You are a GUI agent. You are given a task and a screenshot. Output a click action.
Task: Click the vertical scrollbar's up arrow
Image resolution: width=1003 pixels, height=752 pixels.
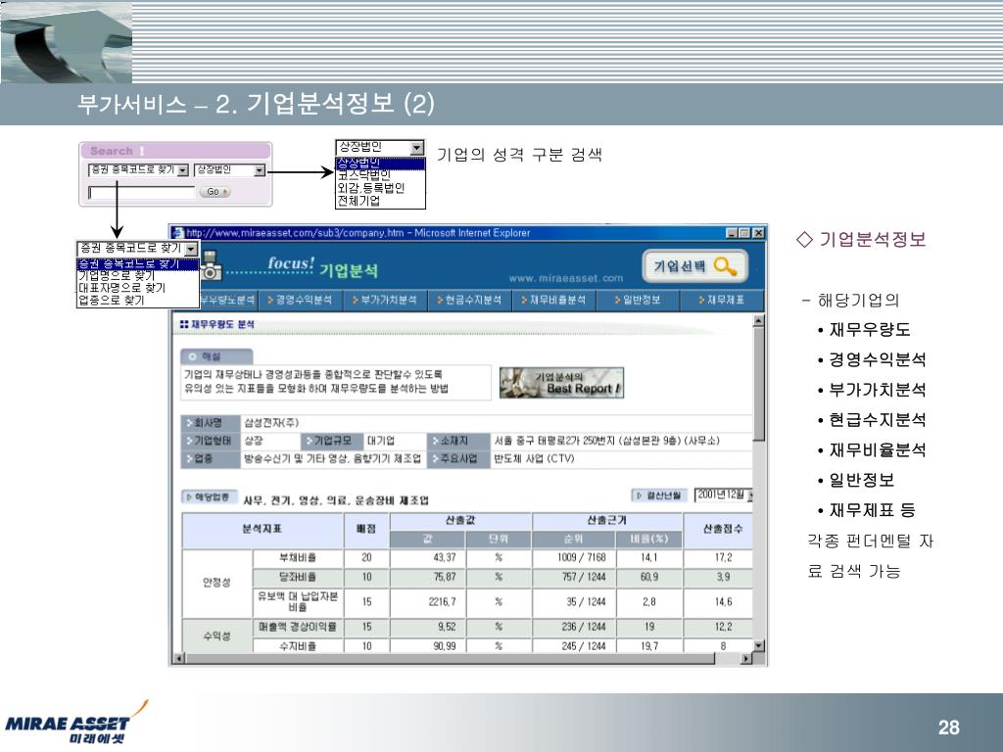[x=759, y=321]
